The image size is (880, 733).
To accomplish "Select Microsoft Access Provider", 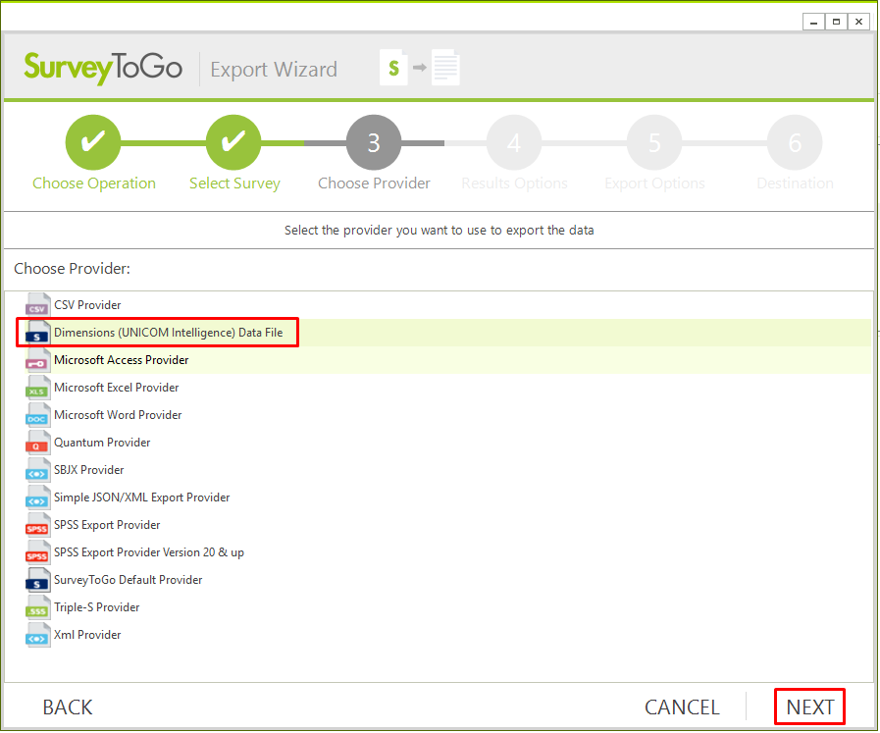I will point(122,360).
